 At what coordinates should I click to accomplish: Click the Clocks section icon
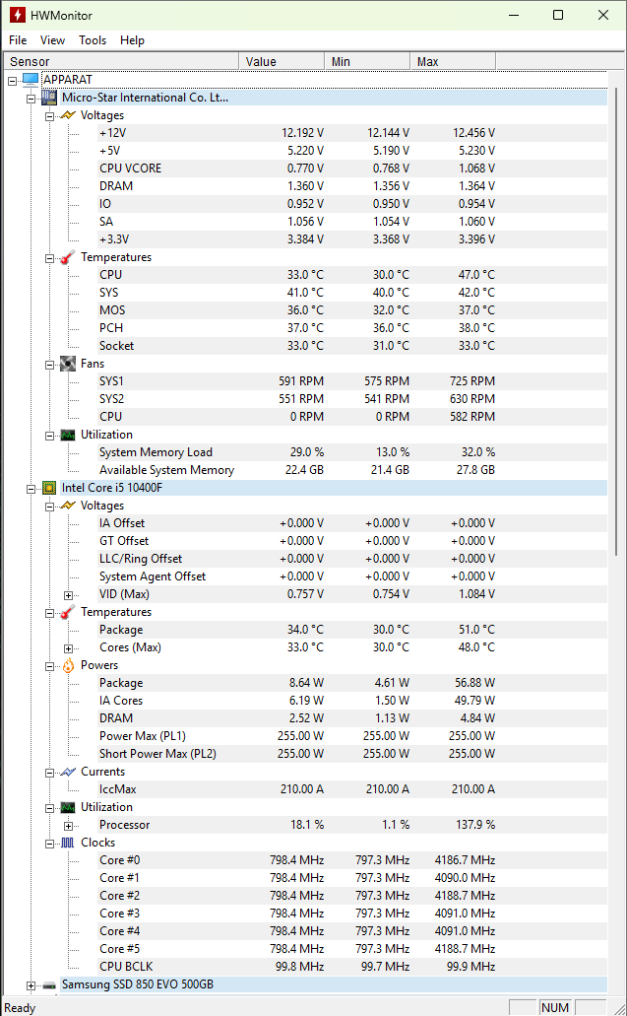pyautogui.click(x=67, y=843)
